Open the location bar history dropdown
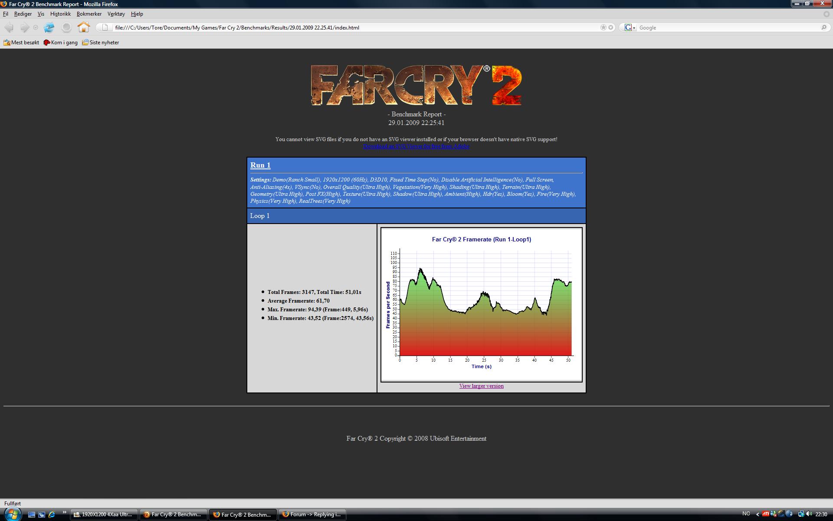 coord(611,27)
